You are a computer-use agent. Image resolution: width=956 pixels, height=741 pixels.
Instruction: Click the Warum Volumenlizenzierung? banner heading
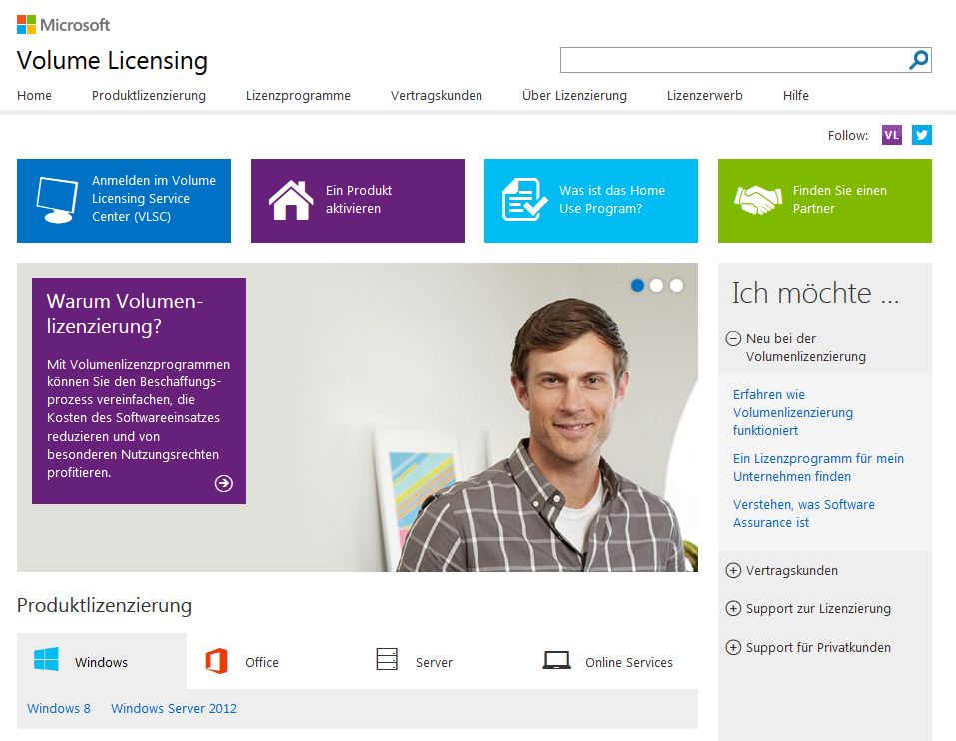125,314
